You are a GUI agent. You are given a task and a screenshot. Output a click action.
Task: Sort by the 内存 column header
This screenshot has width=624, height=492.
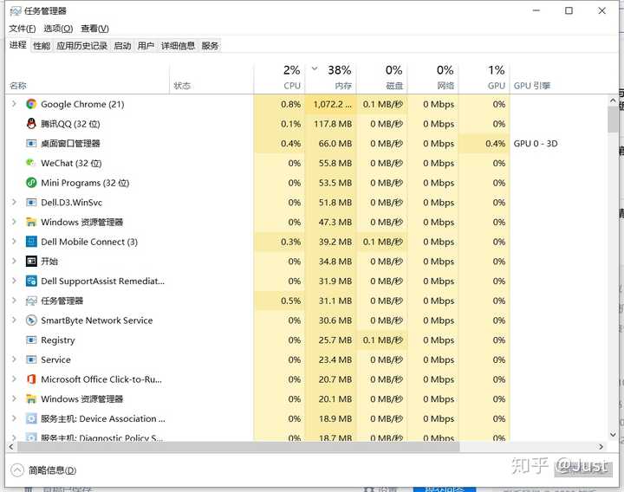pyautogui.click(x=330, y=77)
